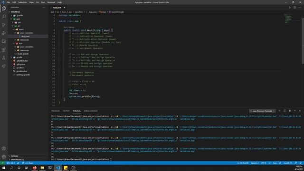
Task: Open the Explorer panel More Actions ellipsis
Action: [x=44, y=8]
